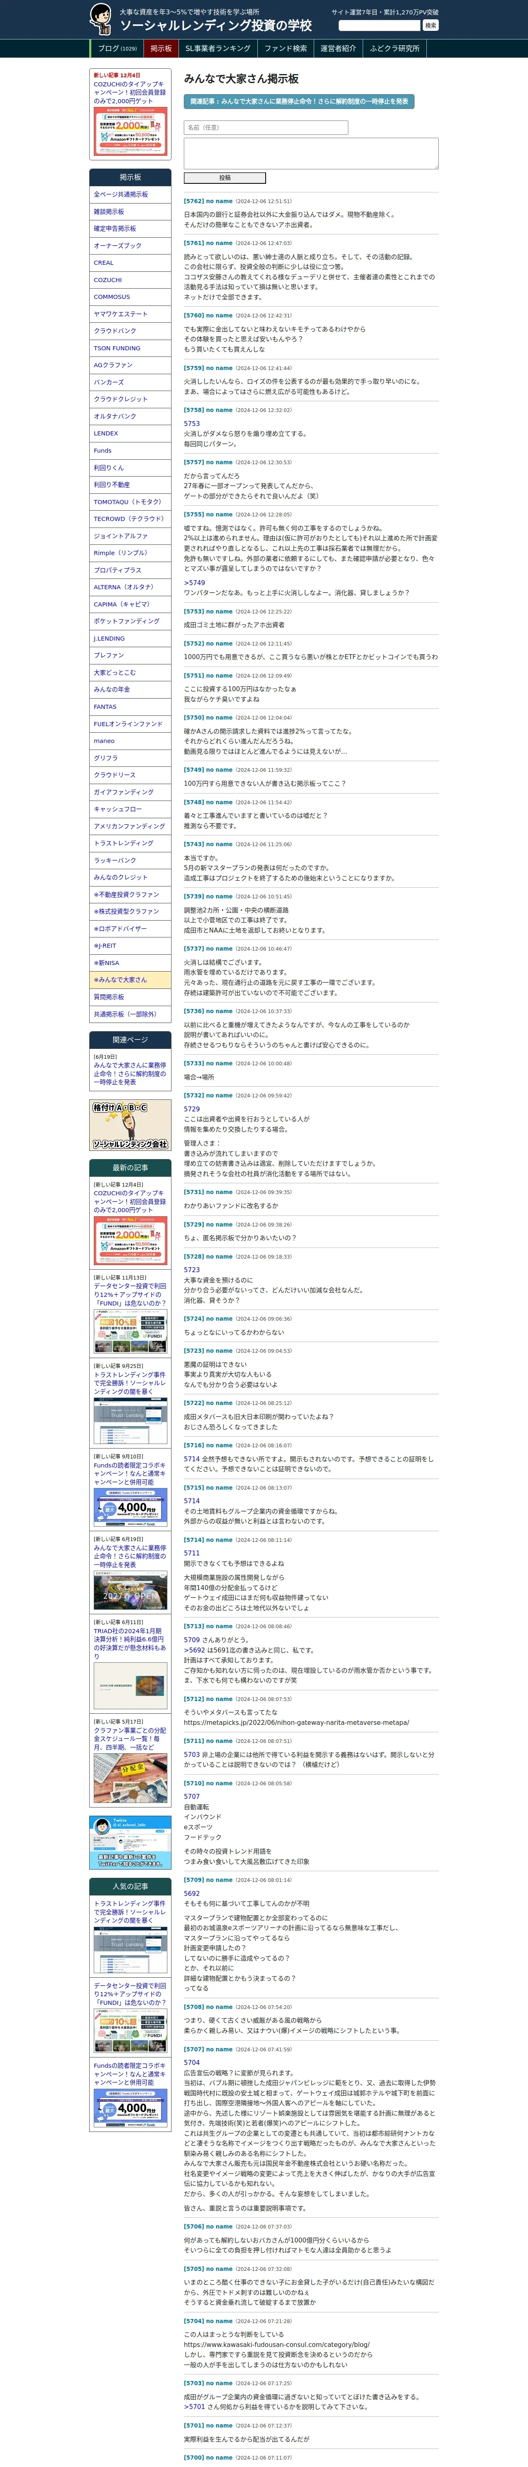Click the 検索 search button
This screenshot has height=2467, width=528.
(430, 26)
